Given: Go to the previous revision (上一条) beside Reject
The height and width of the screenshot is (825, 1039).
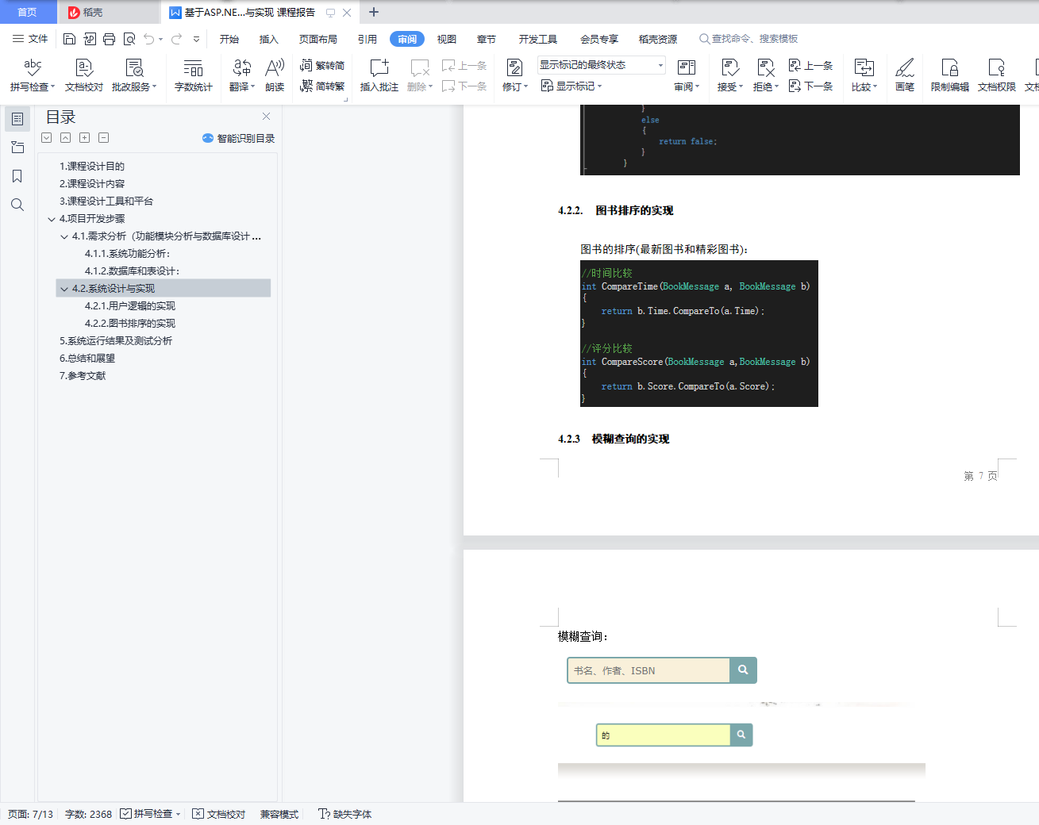Looking at the screenshot, I should 810,66.
